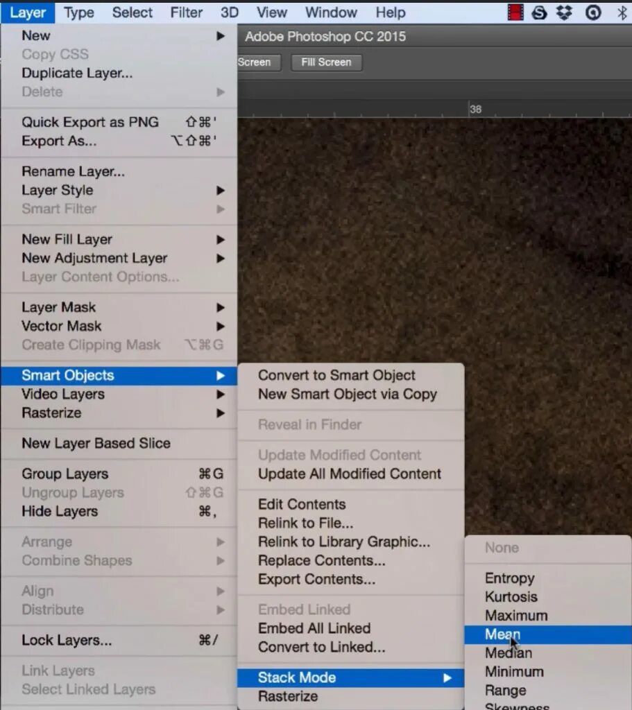Screen dimensions: 632x710
Task: Choose Convert to Smart Object
Action: tap(350, 375)
